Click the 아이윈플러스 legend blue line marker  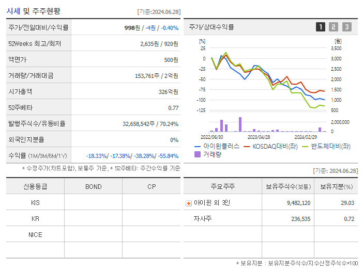click(197, 147)
